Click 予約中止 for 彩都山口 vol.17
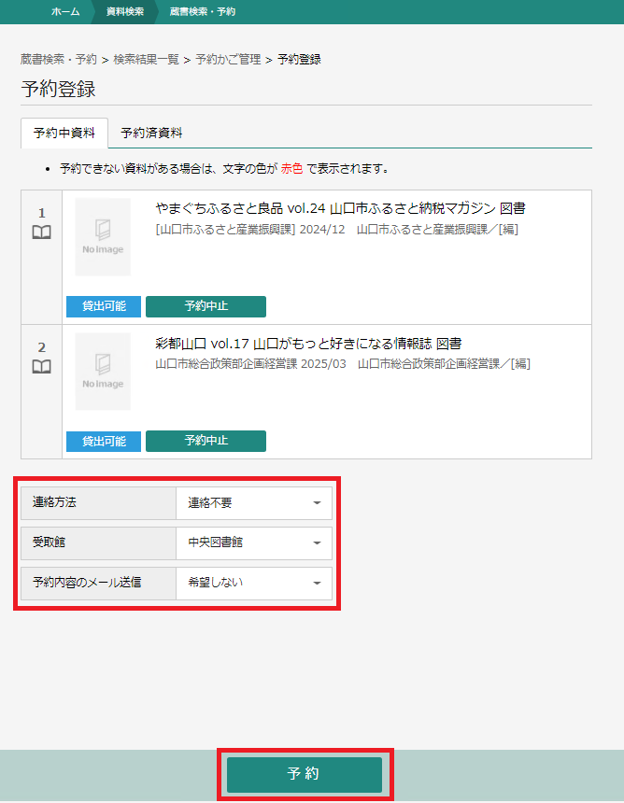The image size is (624, 803). (x=206, y=441)
